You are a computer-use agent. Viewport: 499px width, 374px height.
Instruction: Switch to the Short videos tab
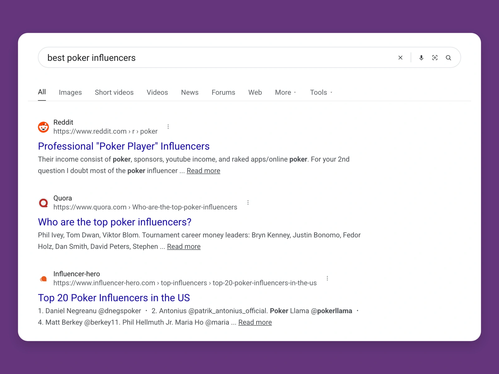[x=114, y=92]
